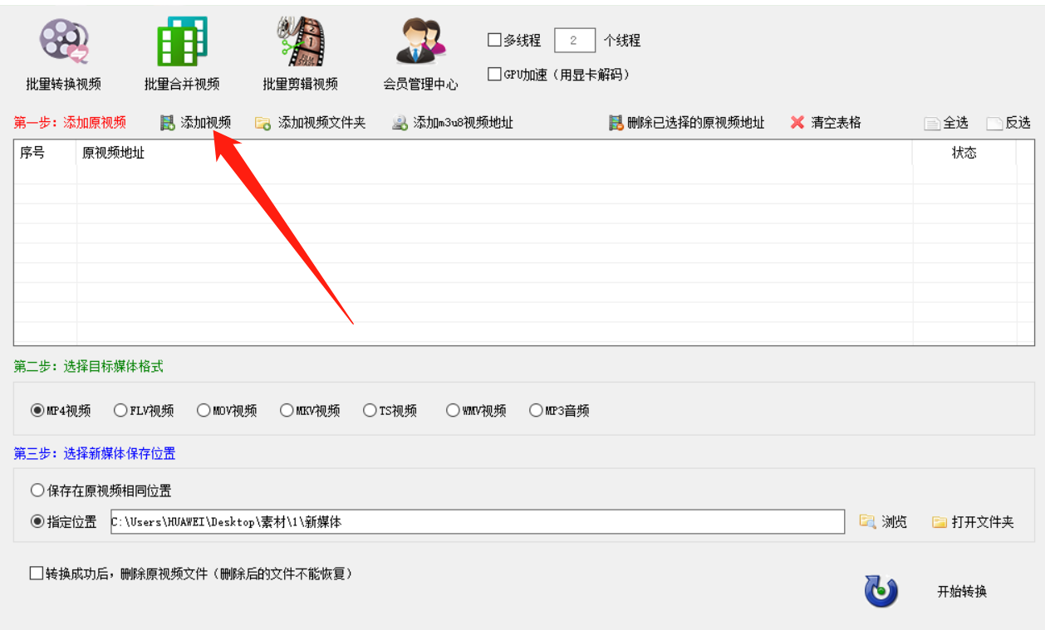Enable the GPU加速 checkbox
This screenshot has width=1045, height=630.
[x=494, y=75]
